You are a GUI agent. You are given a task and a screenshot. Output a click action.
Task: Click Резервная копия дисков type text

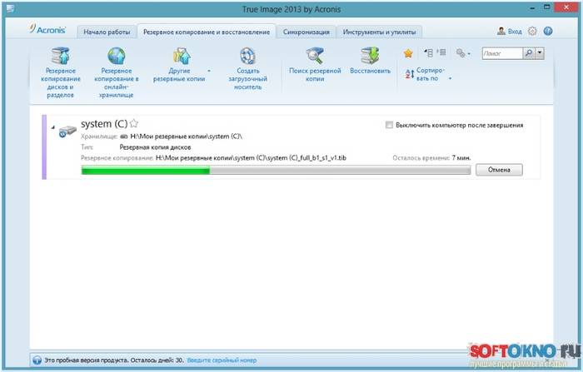tap(155, 147)
